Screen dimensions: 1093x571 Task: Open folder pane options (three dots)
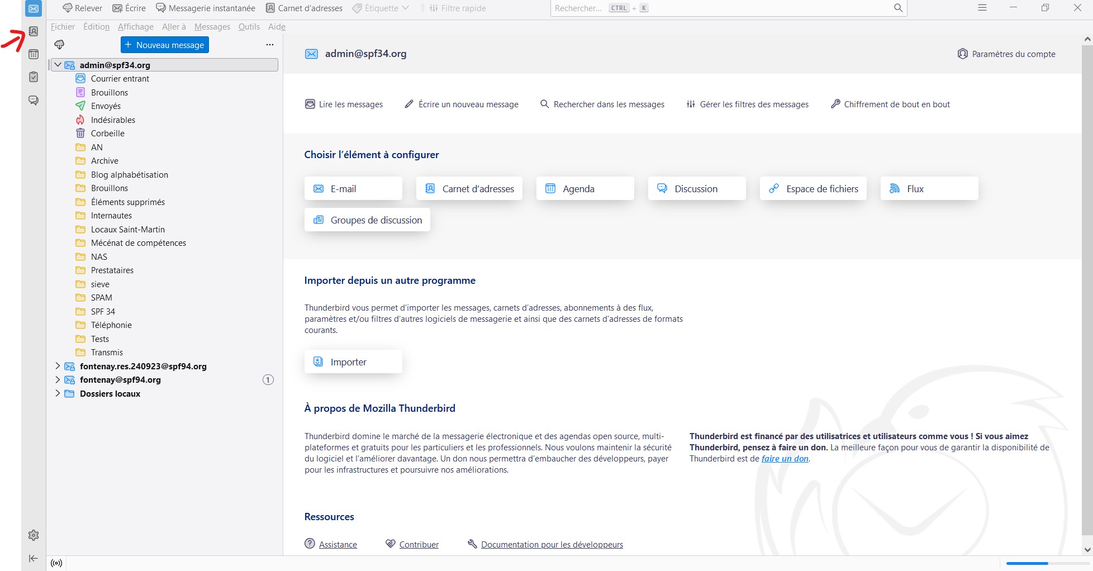click(270, 45)
